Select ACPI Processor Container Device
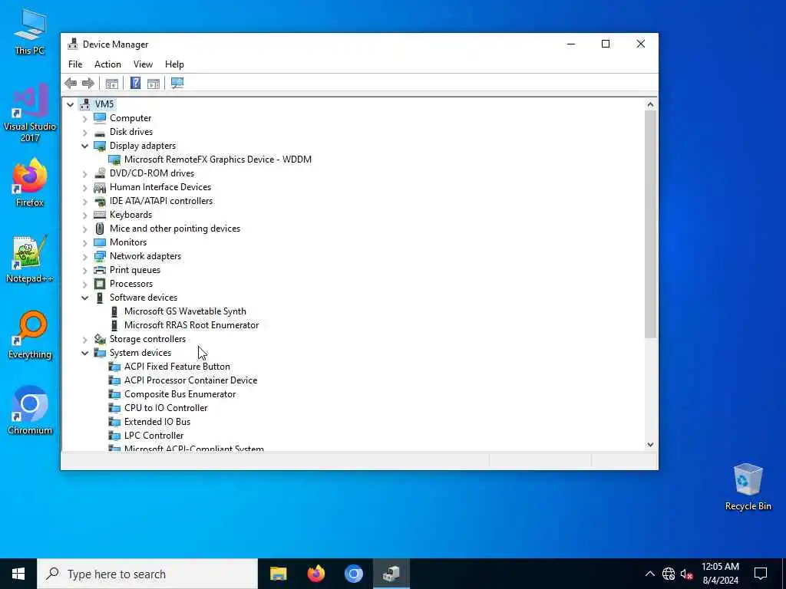This screenshot has width=786, height=589. click(190, 380)
